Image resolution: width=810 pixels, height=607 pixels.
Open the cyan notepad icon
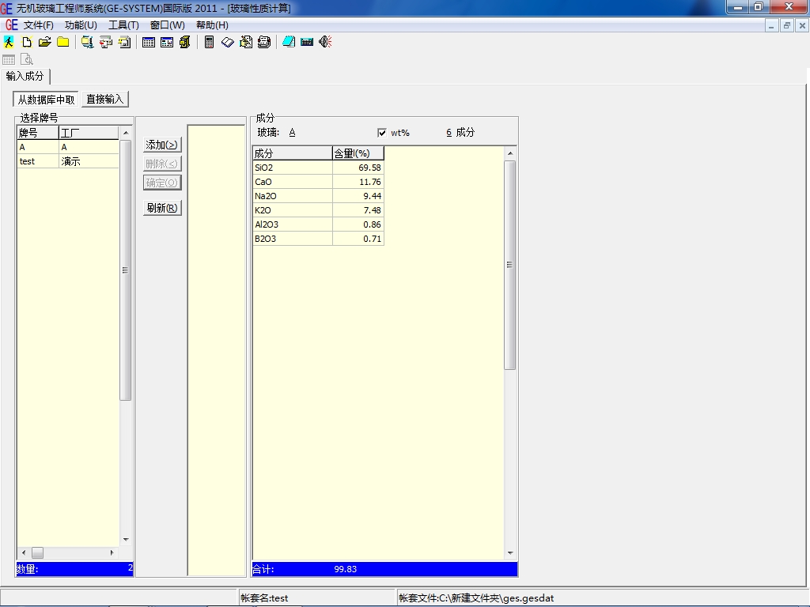[289, 43]
